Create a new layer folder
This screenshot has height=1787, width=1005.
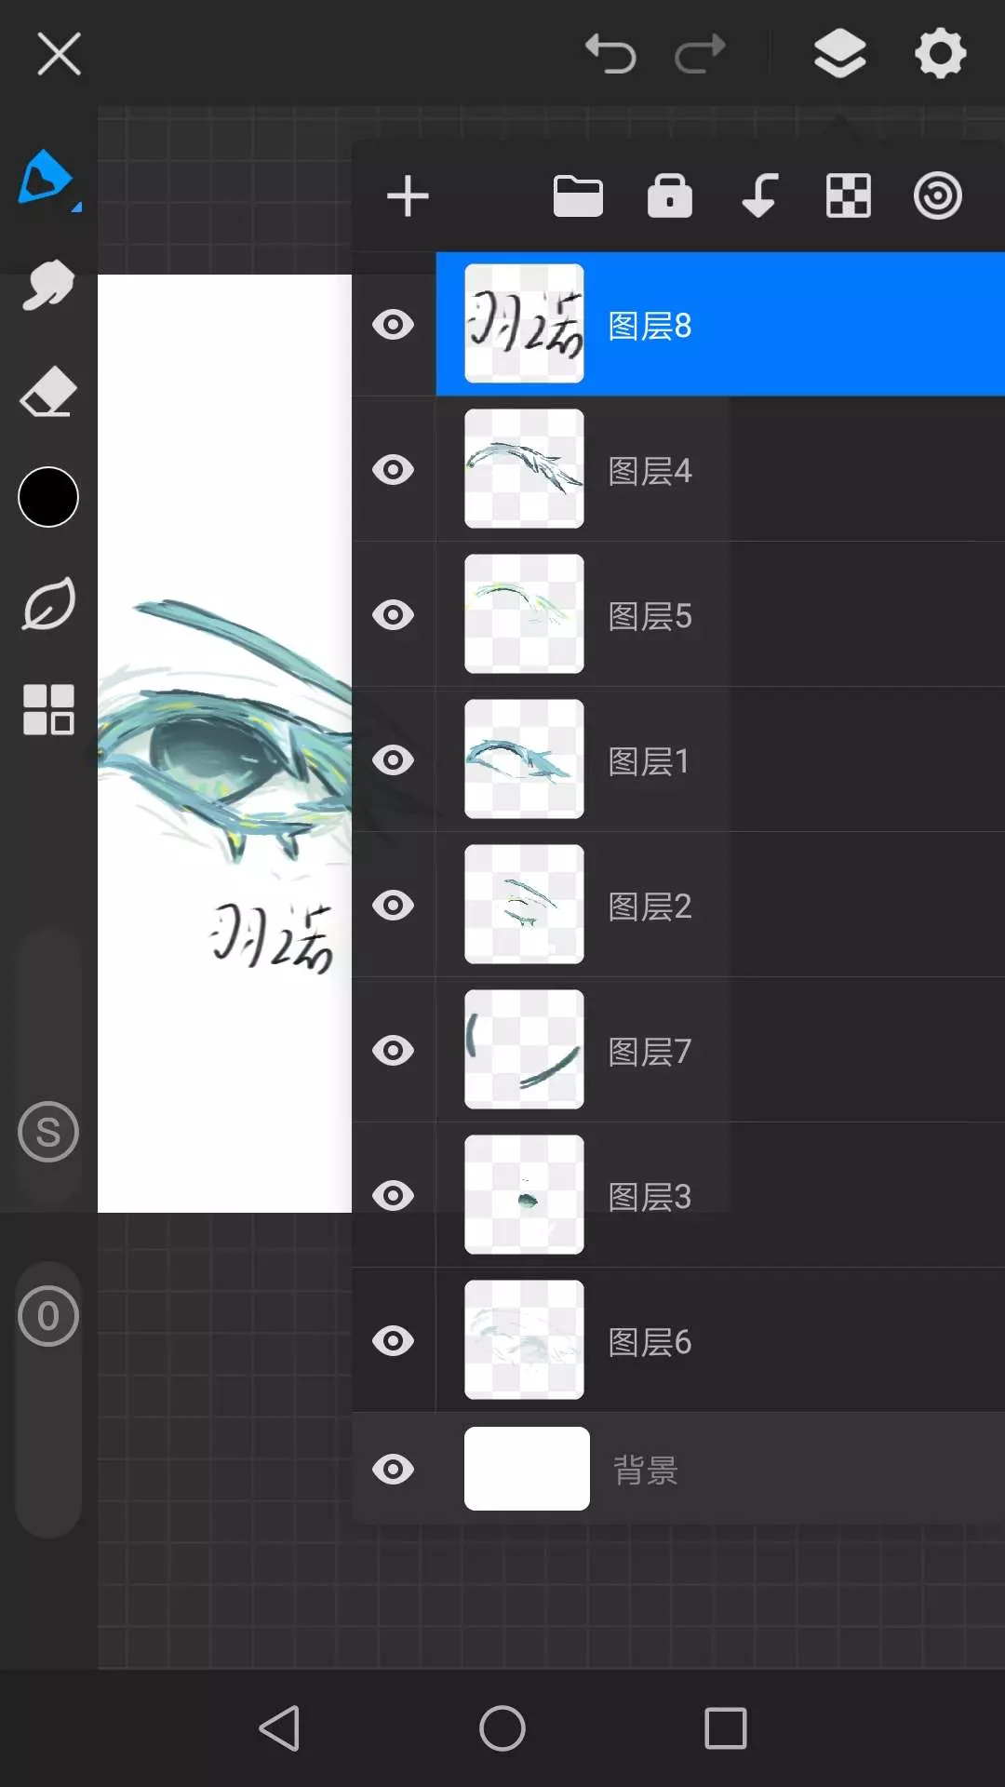click(x=578, y=196)
